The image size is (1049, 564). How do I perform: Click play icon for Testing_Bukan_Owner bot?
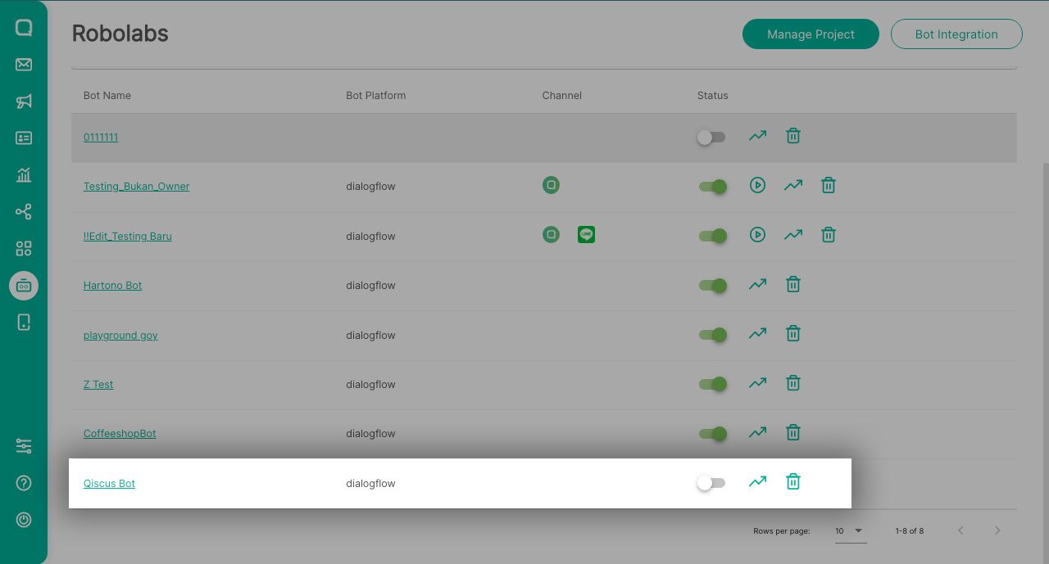tap(757, 186)
